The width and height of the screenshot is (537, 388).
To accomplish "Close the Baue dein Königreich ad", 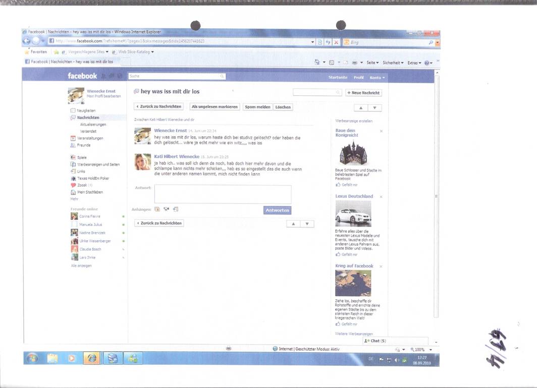I will (x=381, y=131).
